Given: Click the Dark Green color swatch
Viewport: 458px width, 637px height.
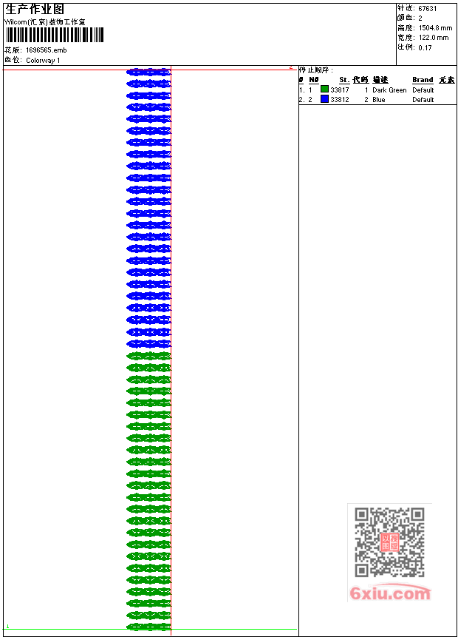Looking at the screenshot, I should [324, 89].
